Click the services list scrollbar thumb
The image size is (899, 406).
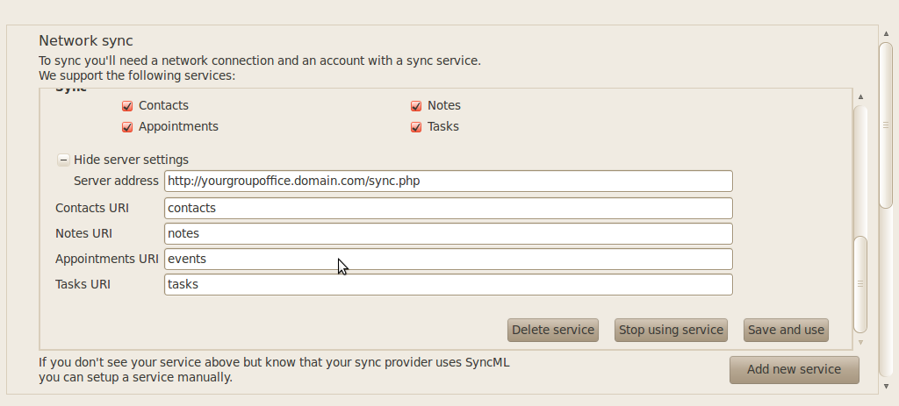pyautogui.click(x=860, y=282)
